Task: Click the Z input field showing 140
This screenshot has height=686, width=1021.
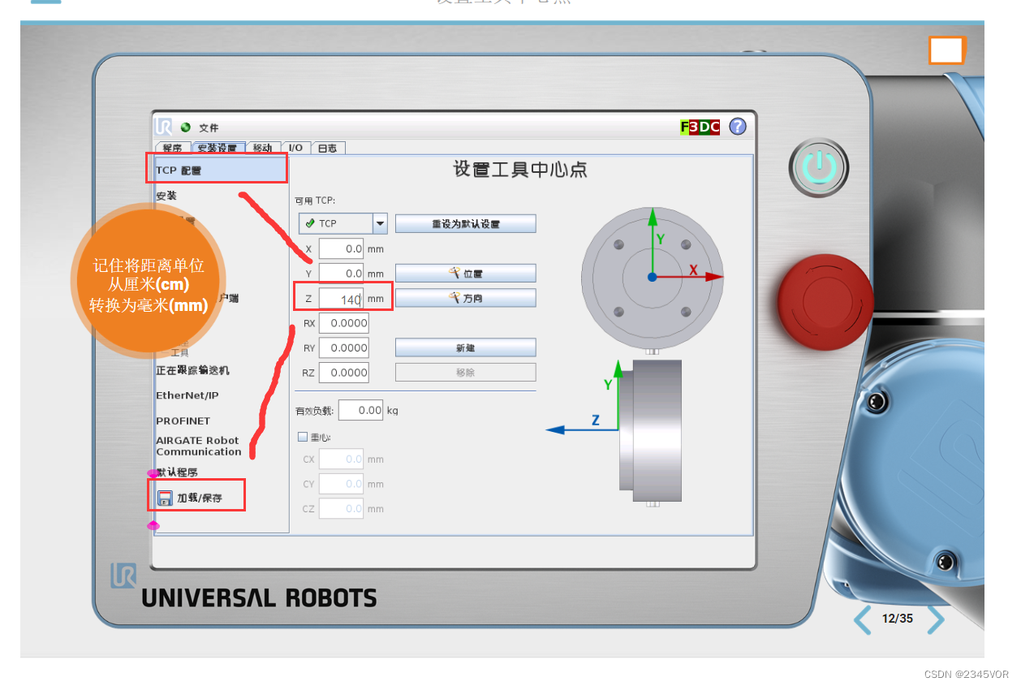Action: click(x=341, y=299)
